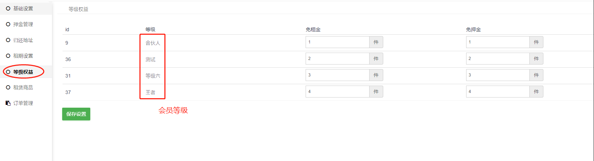Click the green 保存设置 button
Image resolution: width=594 pixels, height=161 pixels.
[76, 114]
